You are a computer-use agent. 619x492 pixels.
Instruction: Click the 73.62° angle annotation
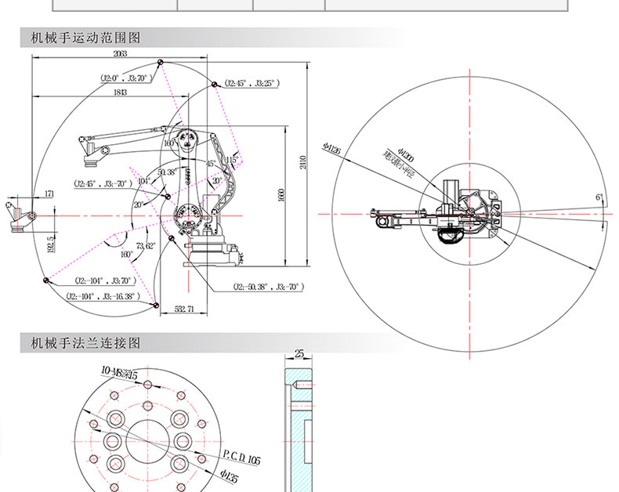click(146, 245)
